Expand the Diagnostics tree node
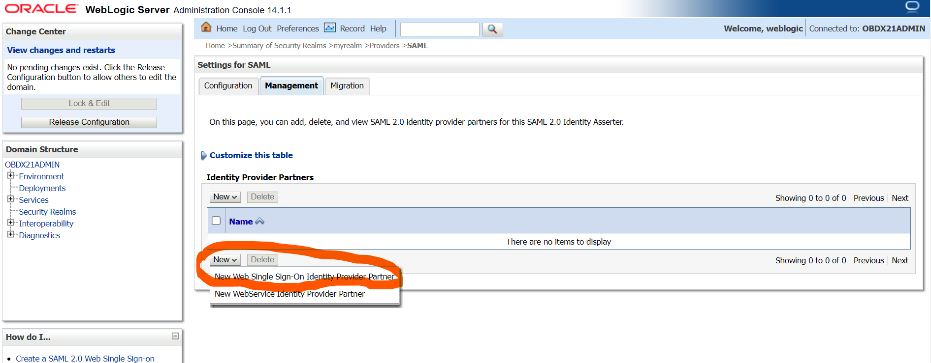The width and height of the screenshot is (931, 363). click(x=10, y=234)
